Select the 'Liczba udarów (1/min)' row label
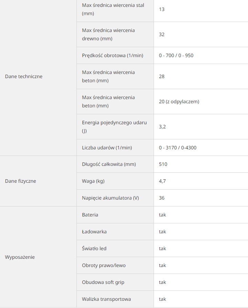248x308 pixels. click(107, 148)
